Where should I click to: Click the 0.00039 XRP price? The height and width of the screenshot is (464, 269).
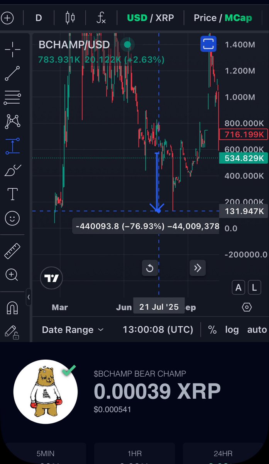tap(157, 392)
